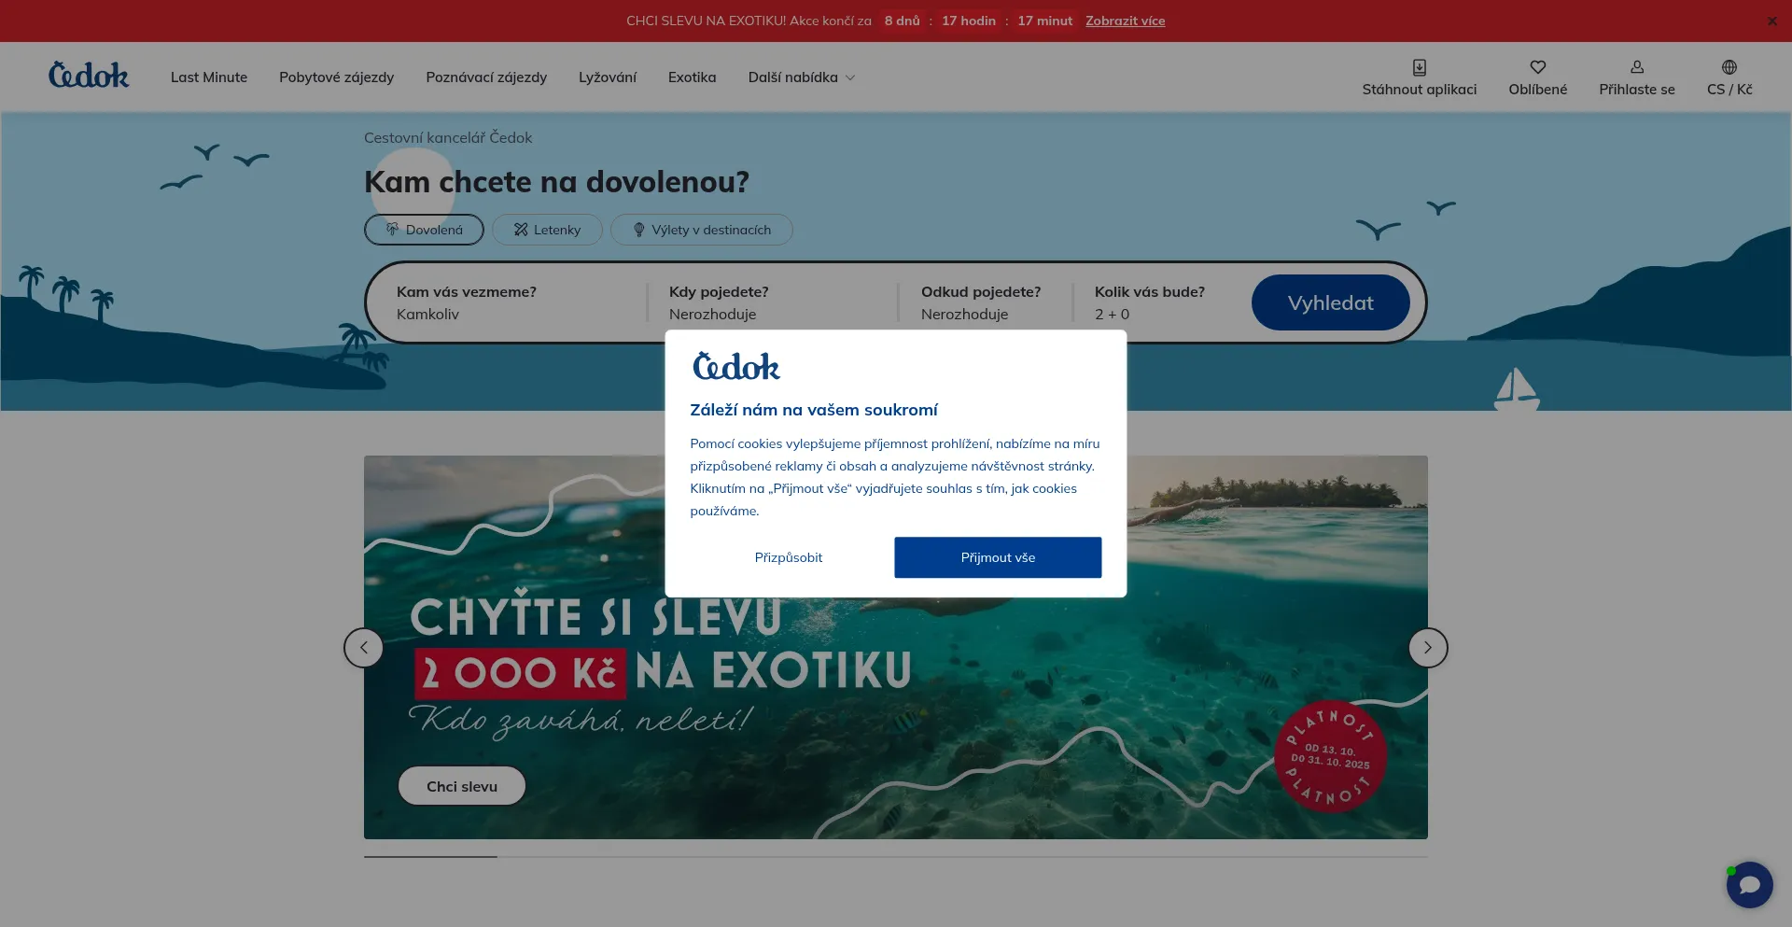This screenshot has height=927, width=1792.
Task: Open the Last Minute menu item
Action: point(209,77)
